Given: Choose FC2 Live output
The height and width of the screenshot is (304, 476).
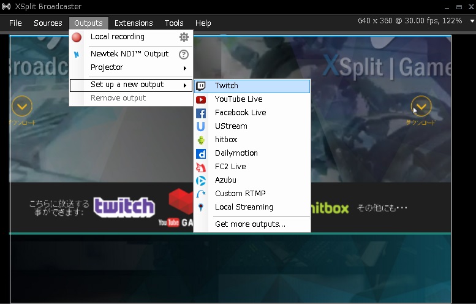Looking at the screenshot, I should (x=252, y=167).
